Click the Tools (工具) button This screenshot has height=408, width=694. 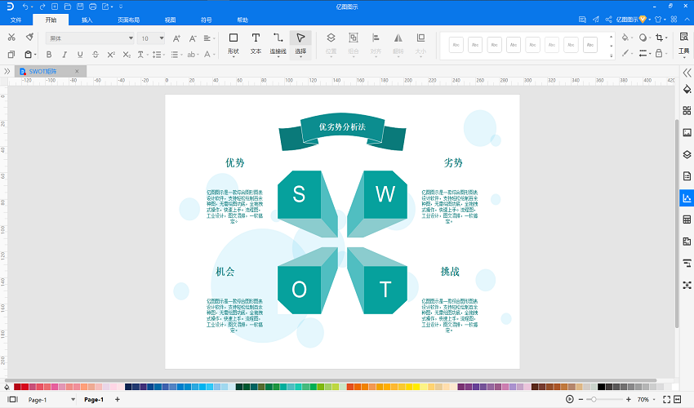(684, 44)
